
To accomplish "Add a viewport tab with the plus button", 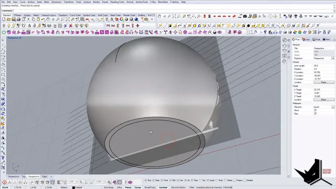I will (x=51, y=177).
